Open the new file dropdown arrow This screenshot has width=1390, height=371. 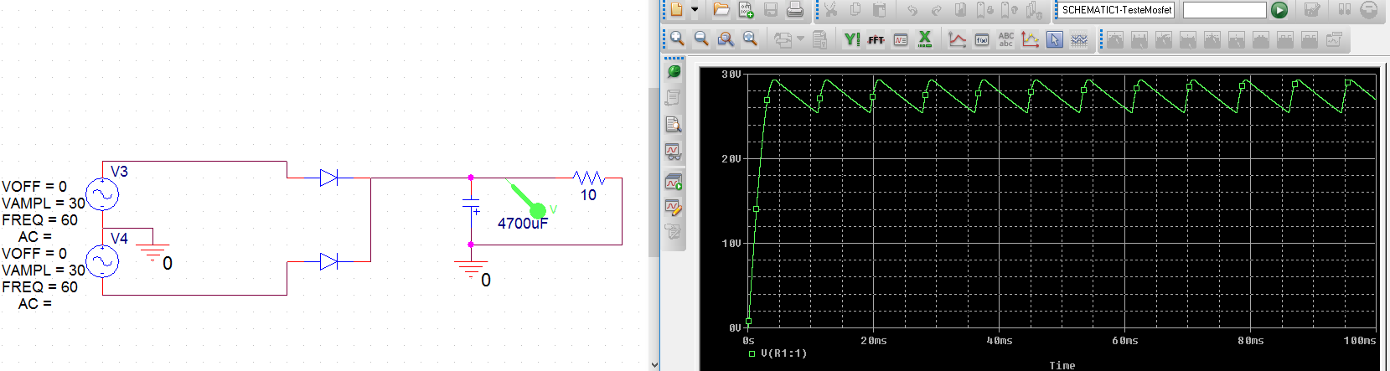(x=695, y=10)
